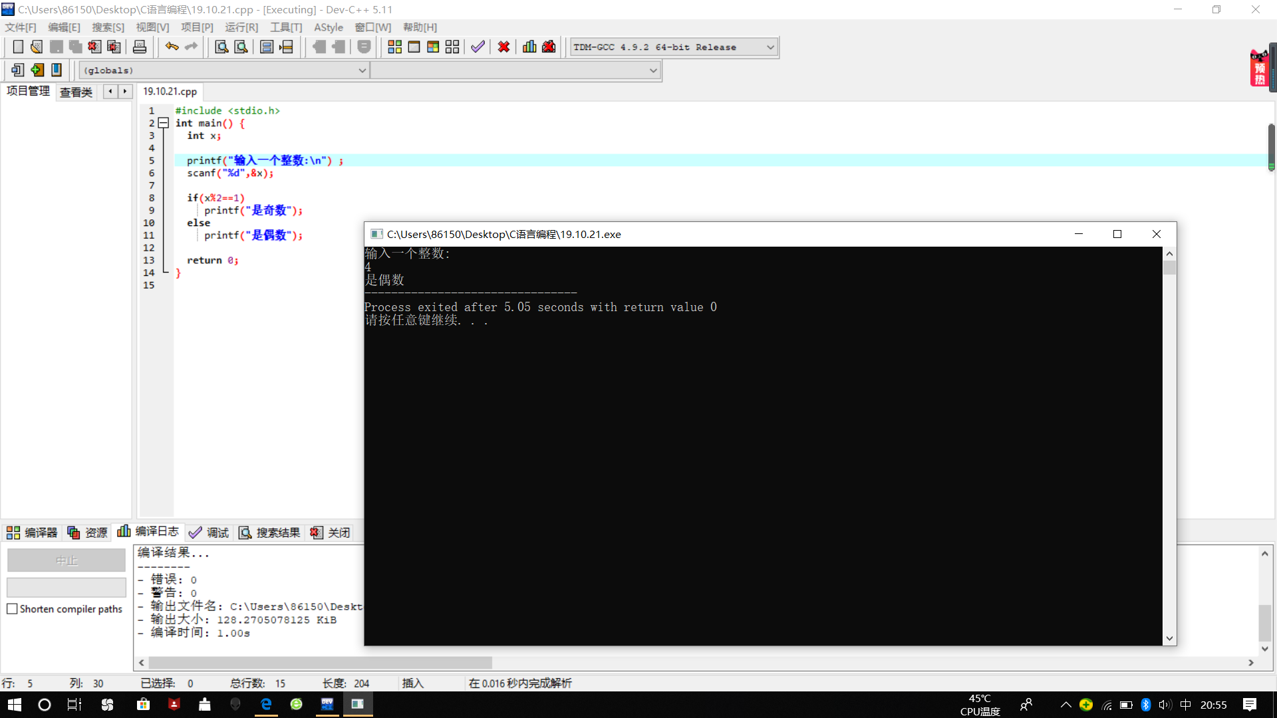Expand the (globals) scope dropdown

[x=362, y=70]
